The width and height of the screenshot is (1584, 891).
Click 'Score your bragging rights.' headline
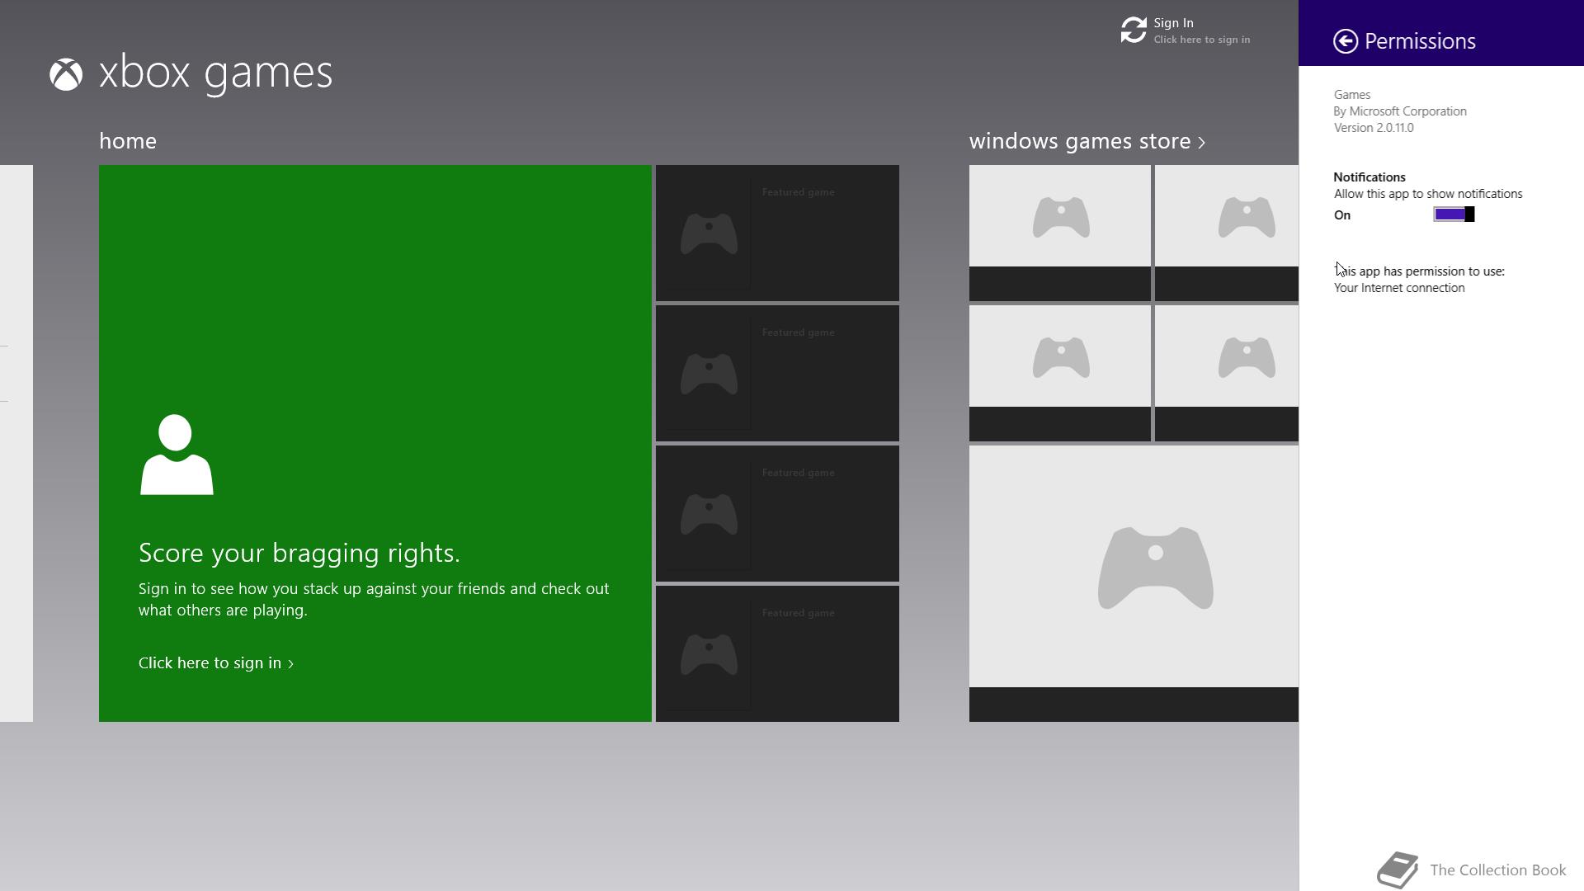[299, 553]
